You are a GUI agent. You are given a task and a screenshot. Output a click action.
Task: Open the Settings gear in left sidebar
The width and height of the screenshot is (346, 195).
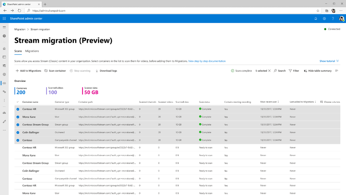4,75
